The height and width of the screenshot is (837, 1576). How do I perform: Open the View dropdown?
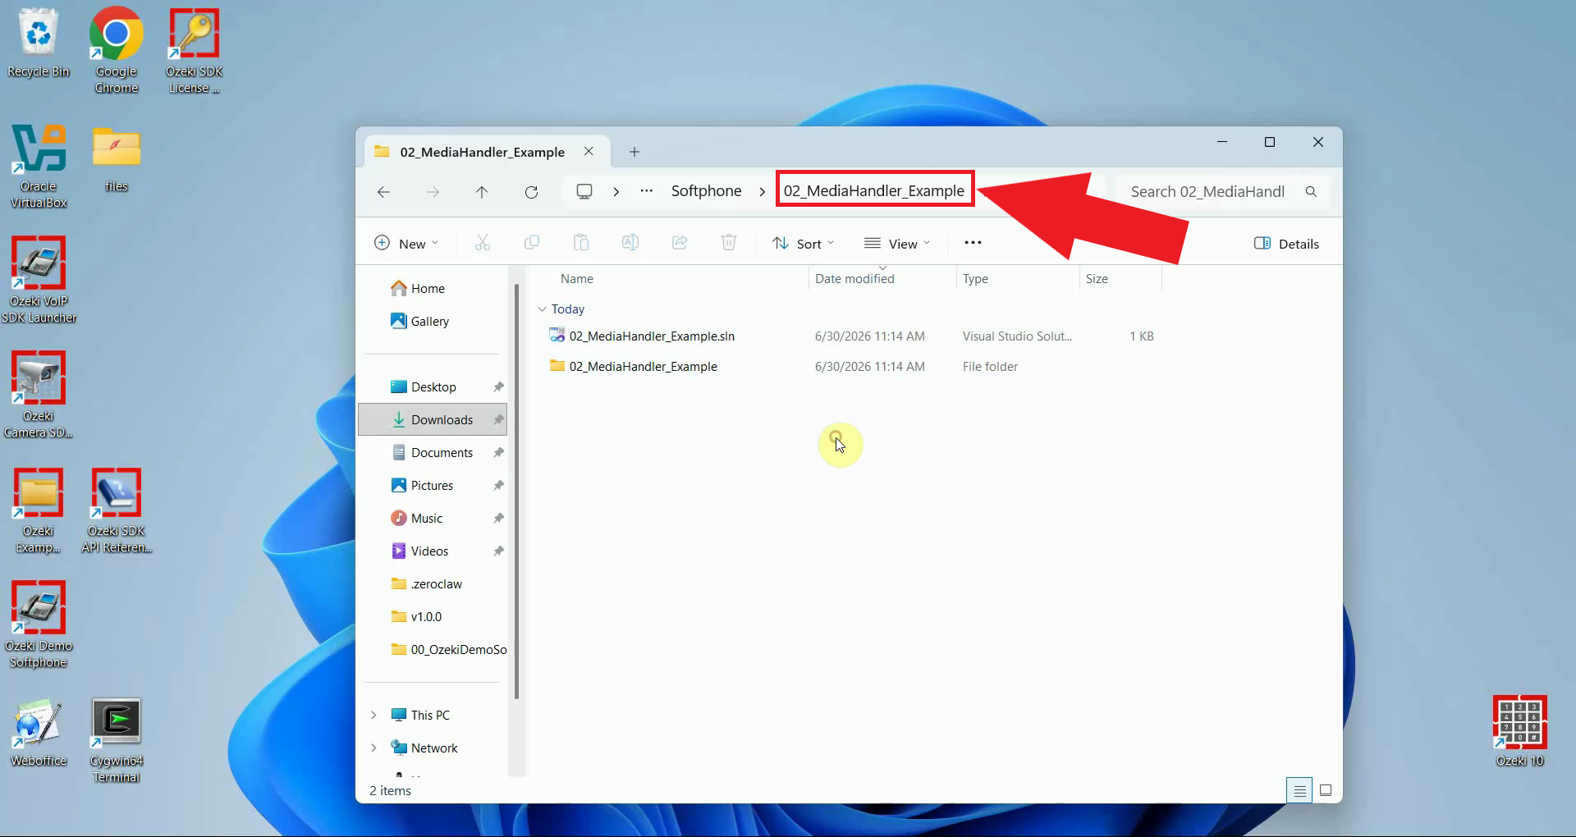click(897, 244)
